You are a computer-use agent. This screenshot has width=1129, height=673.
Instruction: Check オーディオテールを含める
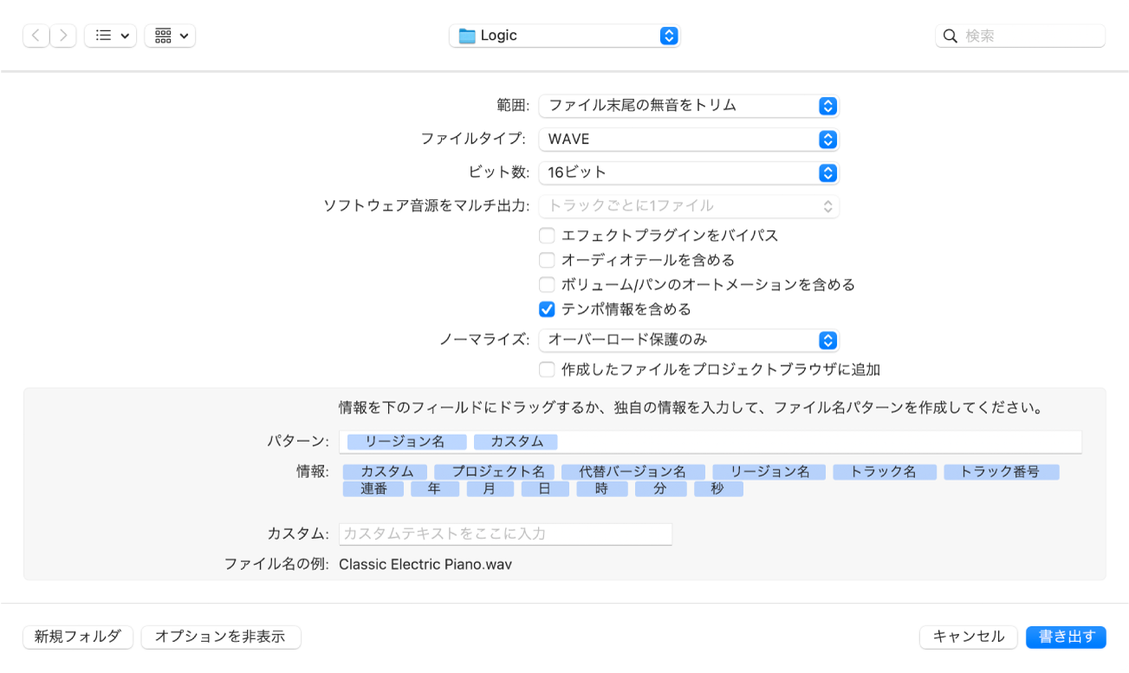click(547, 259)
